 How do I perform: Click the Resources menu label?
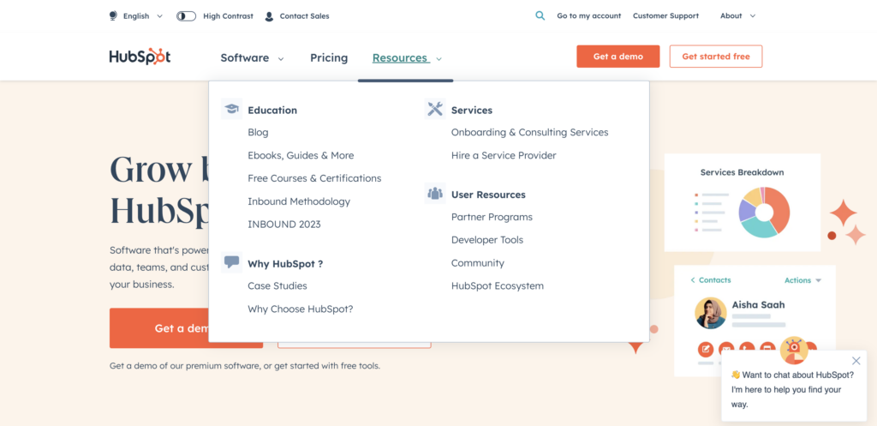click(401, 57)
